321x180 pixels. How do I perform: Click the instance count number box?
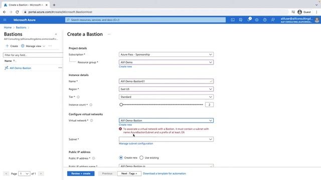pyautogui.click(x=209, y=104)
